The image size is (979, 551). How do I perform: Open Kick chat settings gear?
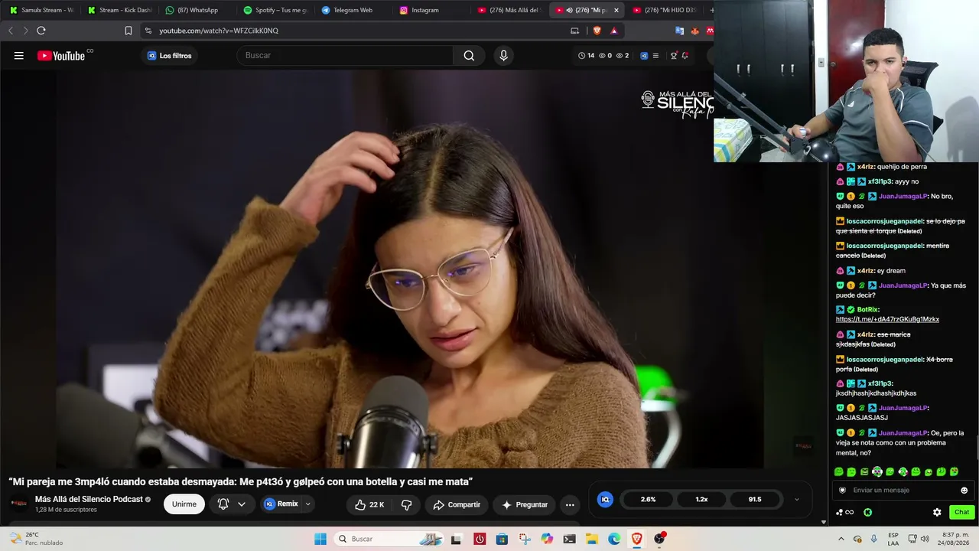tap(937, 512)
